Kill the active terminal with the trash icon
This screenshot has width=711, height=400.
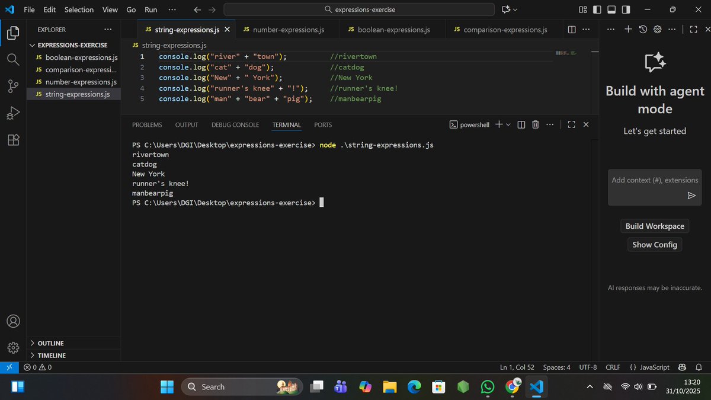point(535,124)
